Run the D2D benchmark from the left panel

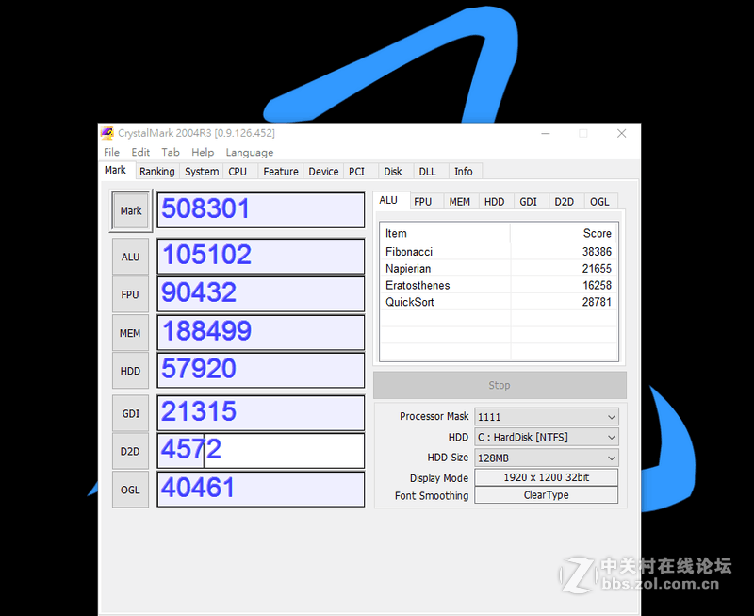(130, 451)
